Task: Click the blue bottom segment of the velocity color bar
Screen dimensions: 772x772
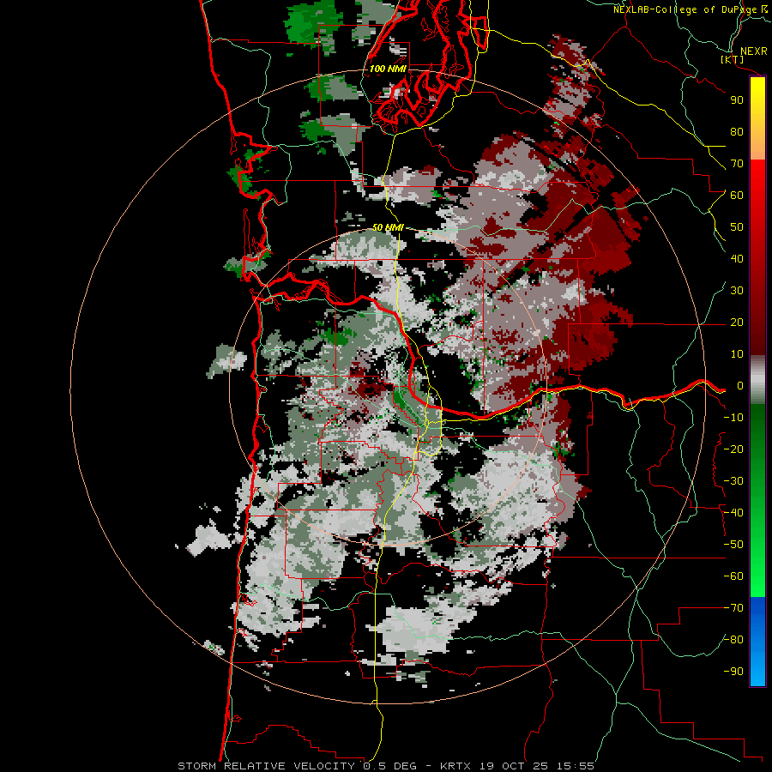Action: click(757, 642)
